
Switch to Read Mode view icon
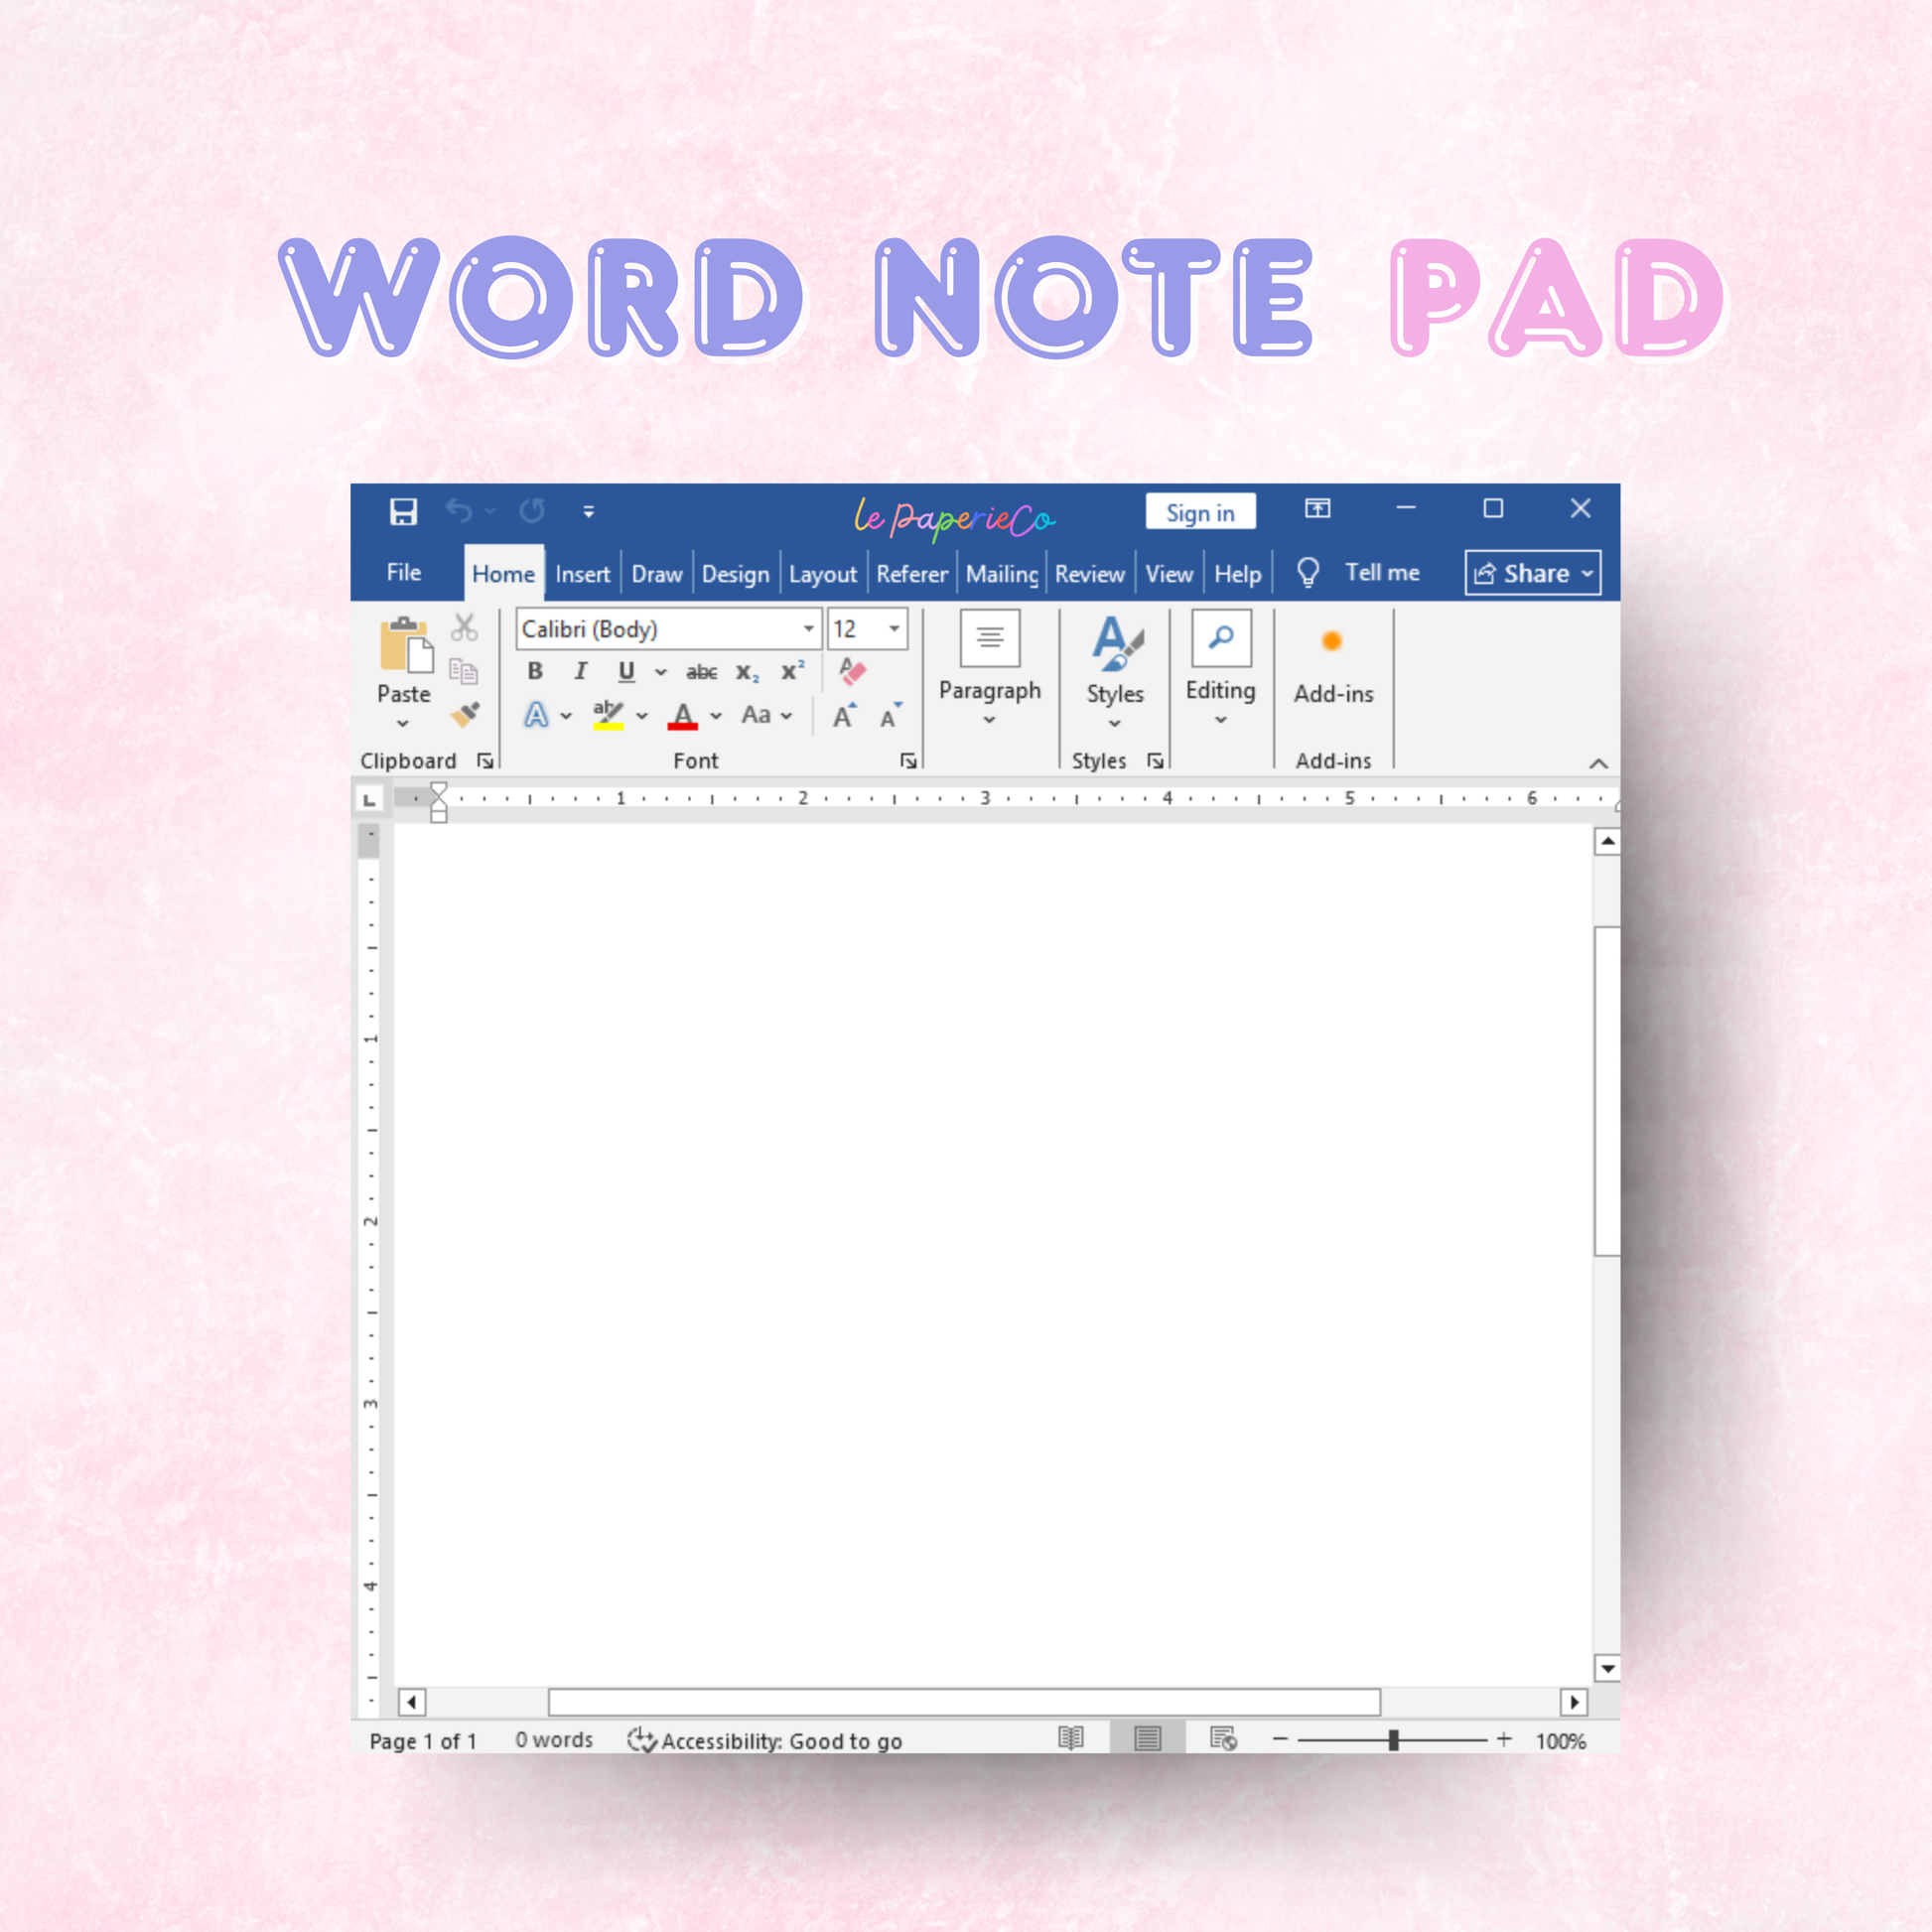(1071, 1739)
